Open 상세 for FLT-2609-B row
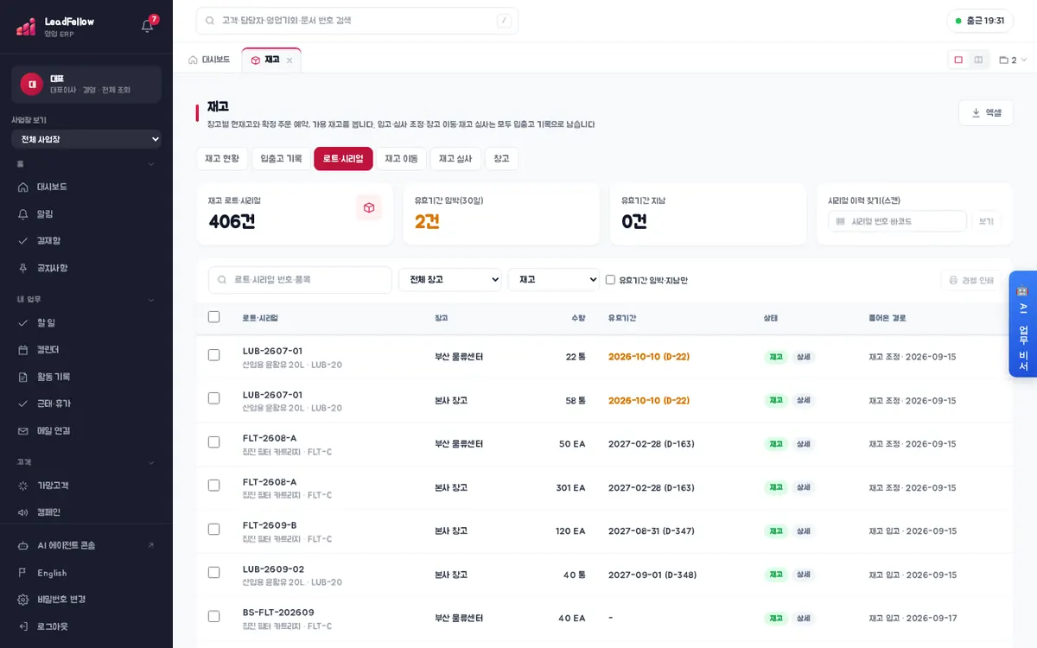 [x=804, y=530]
